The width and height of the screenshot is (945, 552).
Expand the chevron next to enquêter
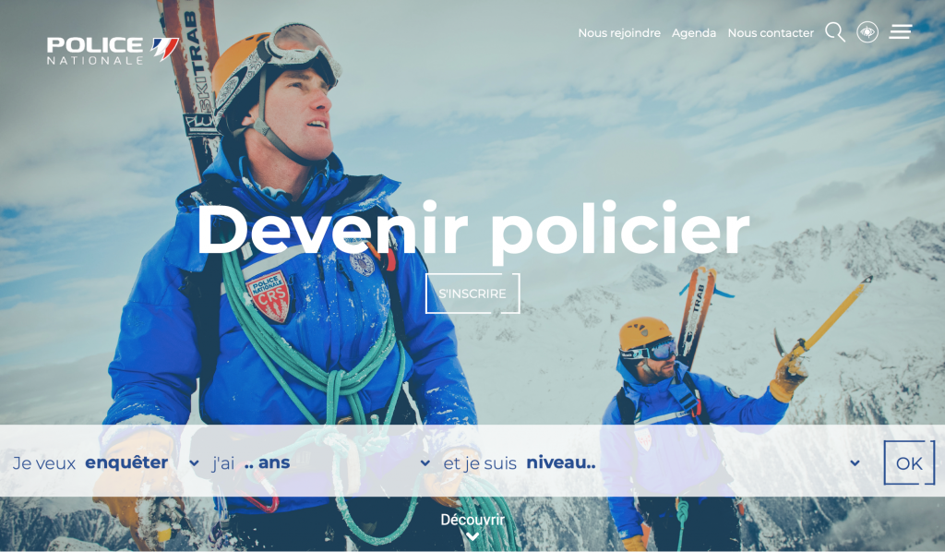click(194, 463)
